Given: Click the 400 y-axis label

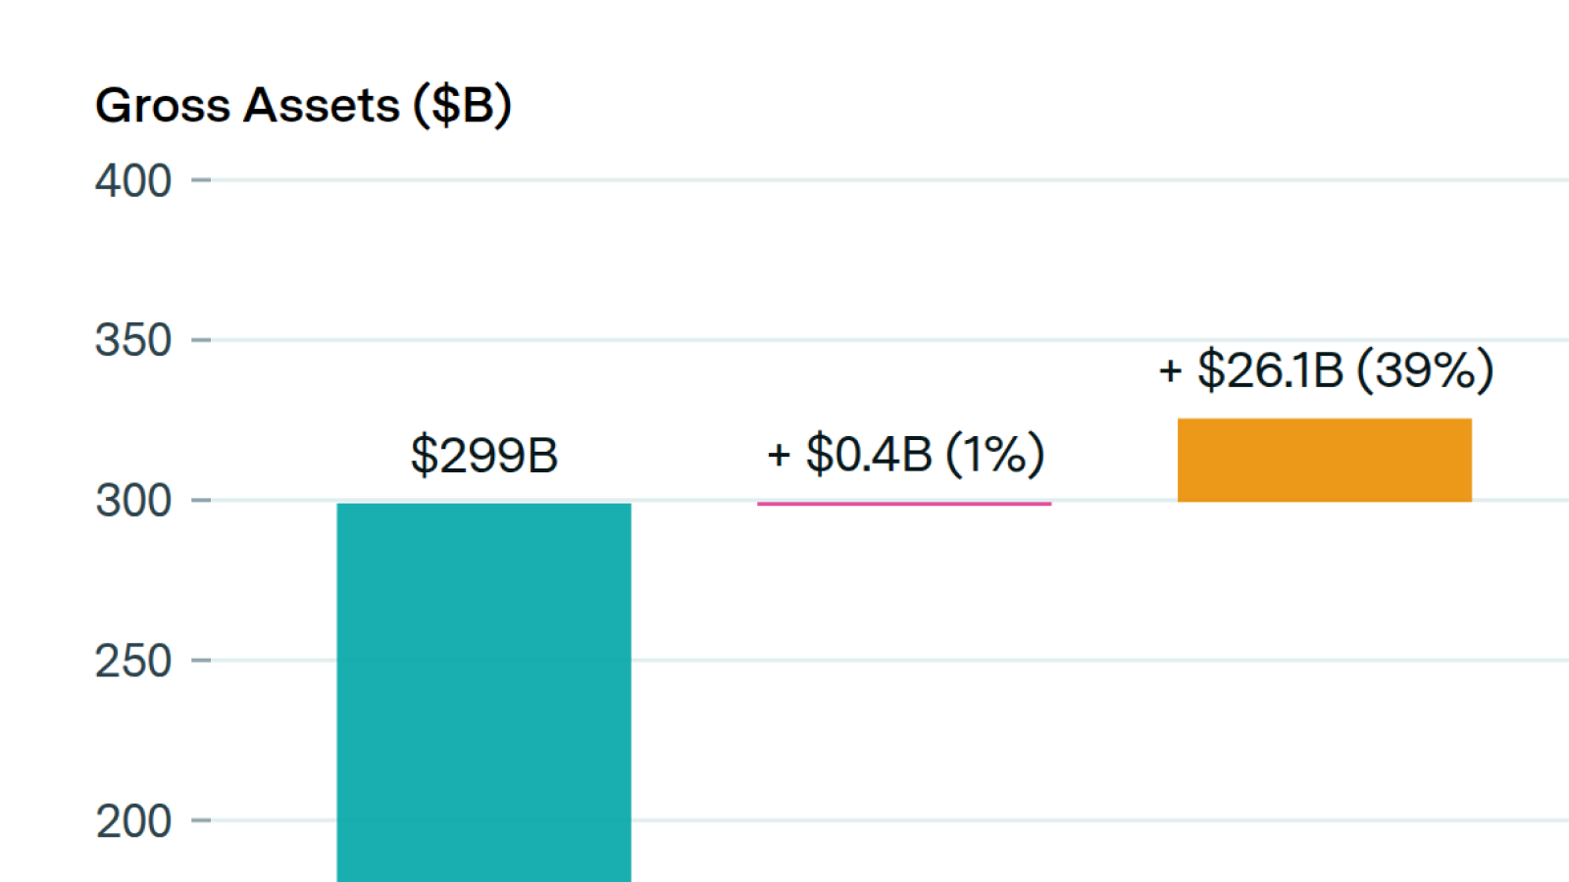Looking at the screenshot, I should (x=133, y=181).
